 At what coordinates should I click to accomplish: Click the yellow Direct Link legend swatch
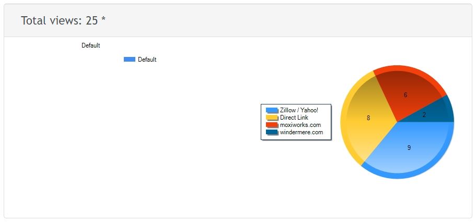272,118
